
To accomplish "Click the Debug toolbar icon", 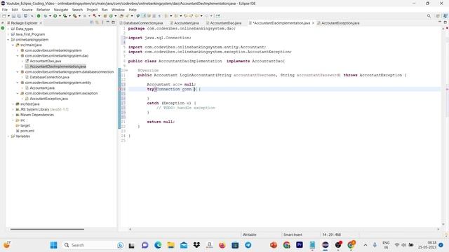I will tap(45, 16).
